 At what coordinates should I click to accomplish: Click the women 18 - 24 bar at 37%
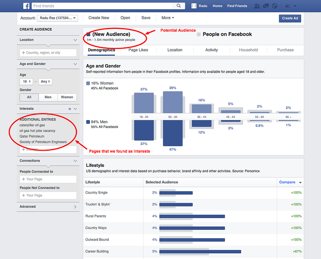click(144, 103)
